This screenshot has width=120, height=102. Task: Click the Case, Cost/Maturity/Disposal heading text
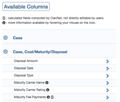[40, 52]
